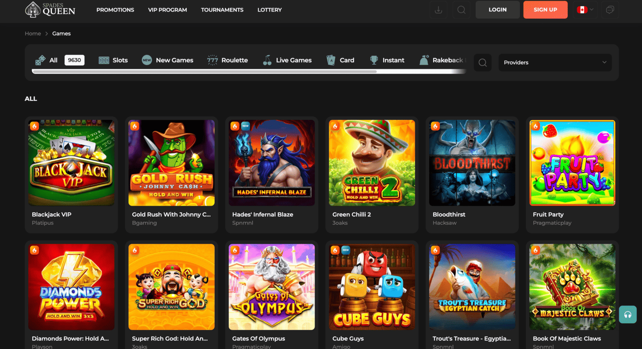Click the 9630 games count badge
Image resolution: width=642 pixels, height=349 pixels.
point(74,60)
